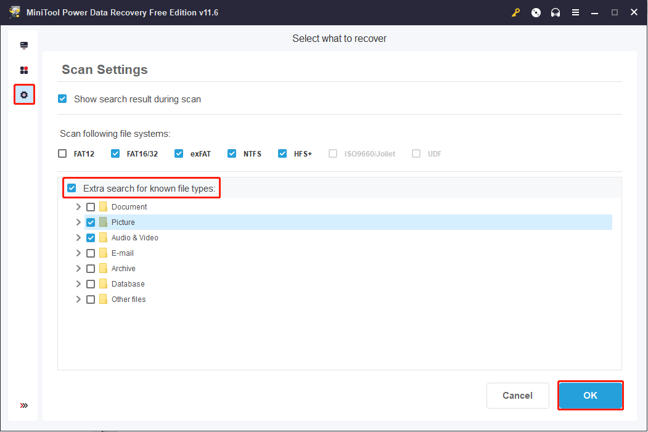The height and width of the screenshot is (432, 648).
Task: Click Document folder icon
Action: 104,206
